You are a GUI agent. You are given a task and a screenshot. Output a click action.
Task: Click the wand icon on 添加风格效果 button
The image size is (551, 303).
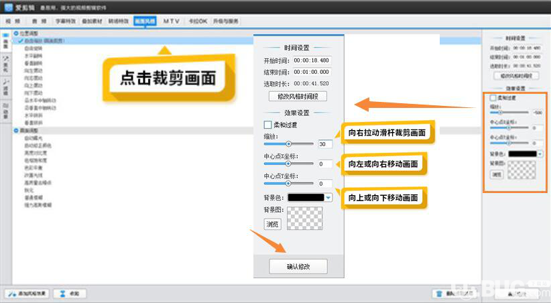11,294
